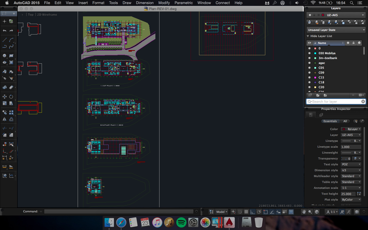The width and height of the screenshot is (368, 230).
Task: Select the Mirror tool
Action: [x=5, y=119]
